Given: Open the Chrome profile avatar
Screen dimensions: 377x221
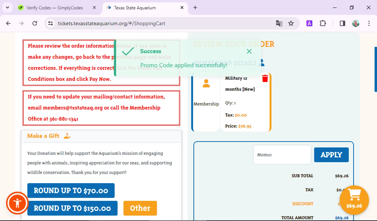Looking at the screenshot, I should 356,23.
